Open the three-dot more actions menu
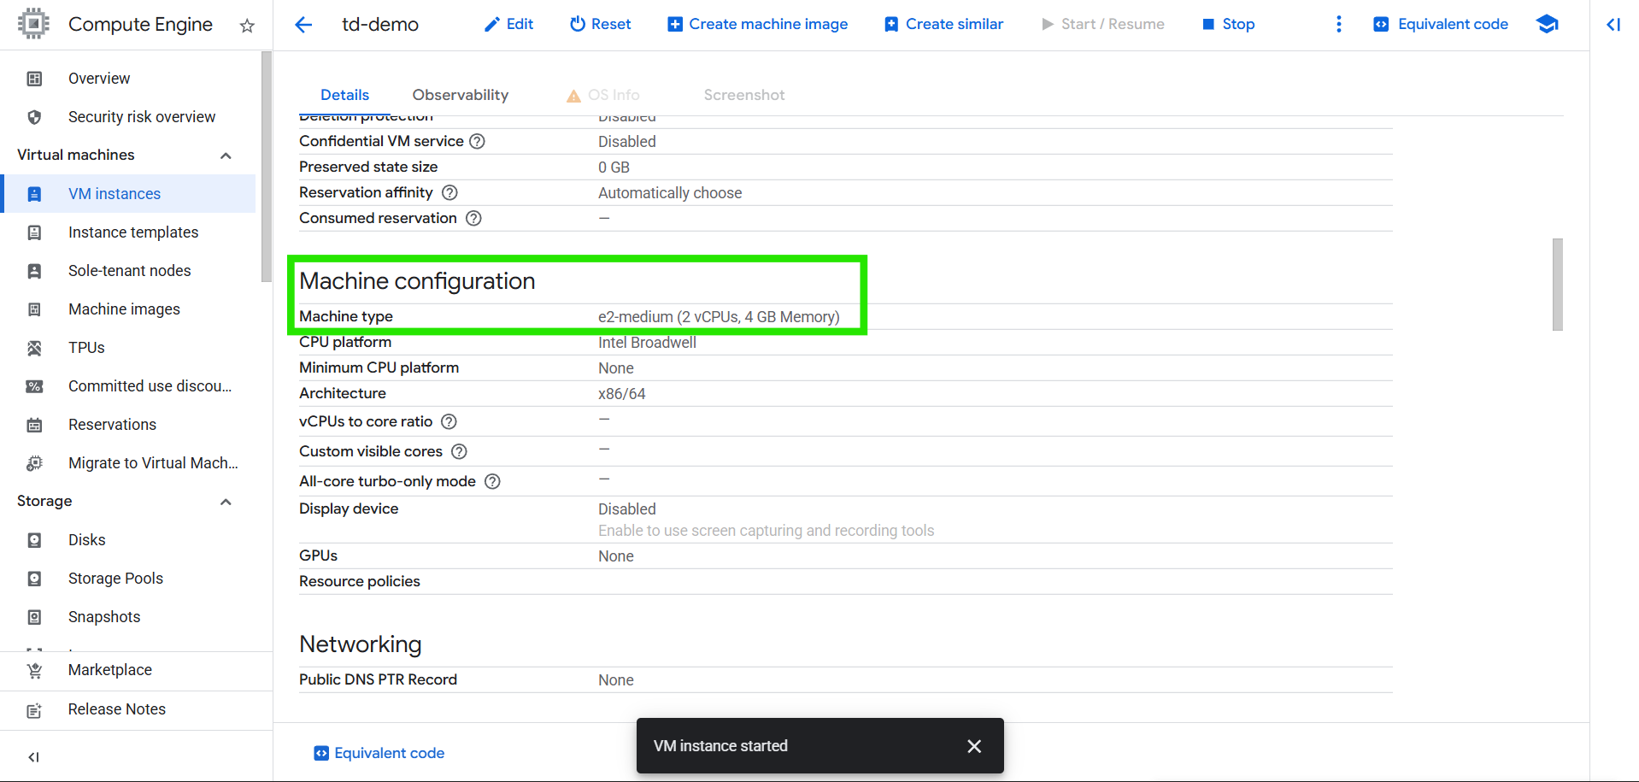Screen dimensions: 1639x782 pyautogui.click(x=1338, y=25)
